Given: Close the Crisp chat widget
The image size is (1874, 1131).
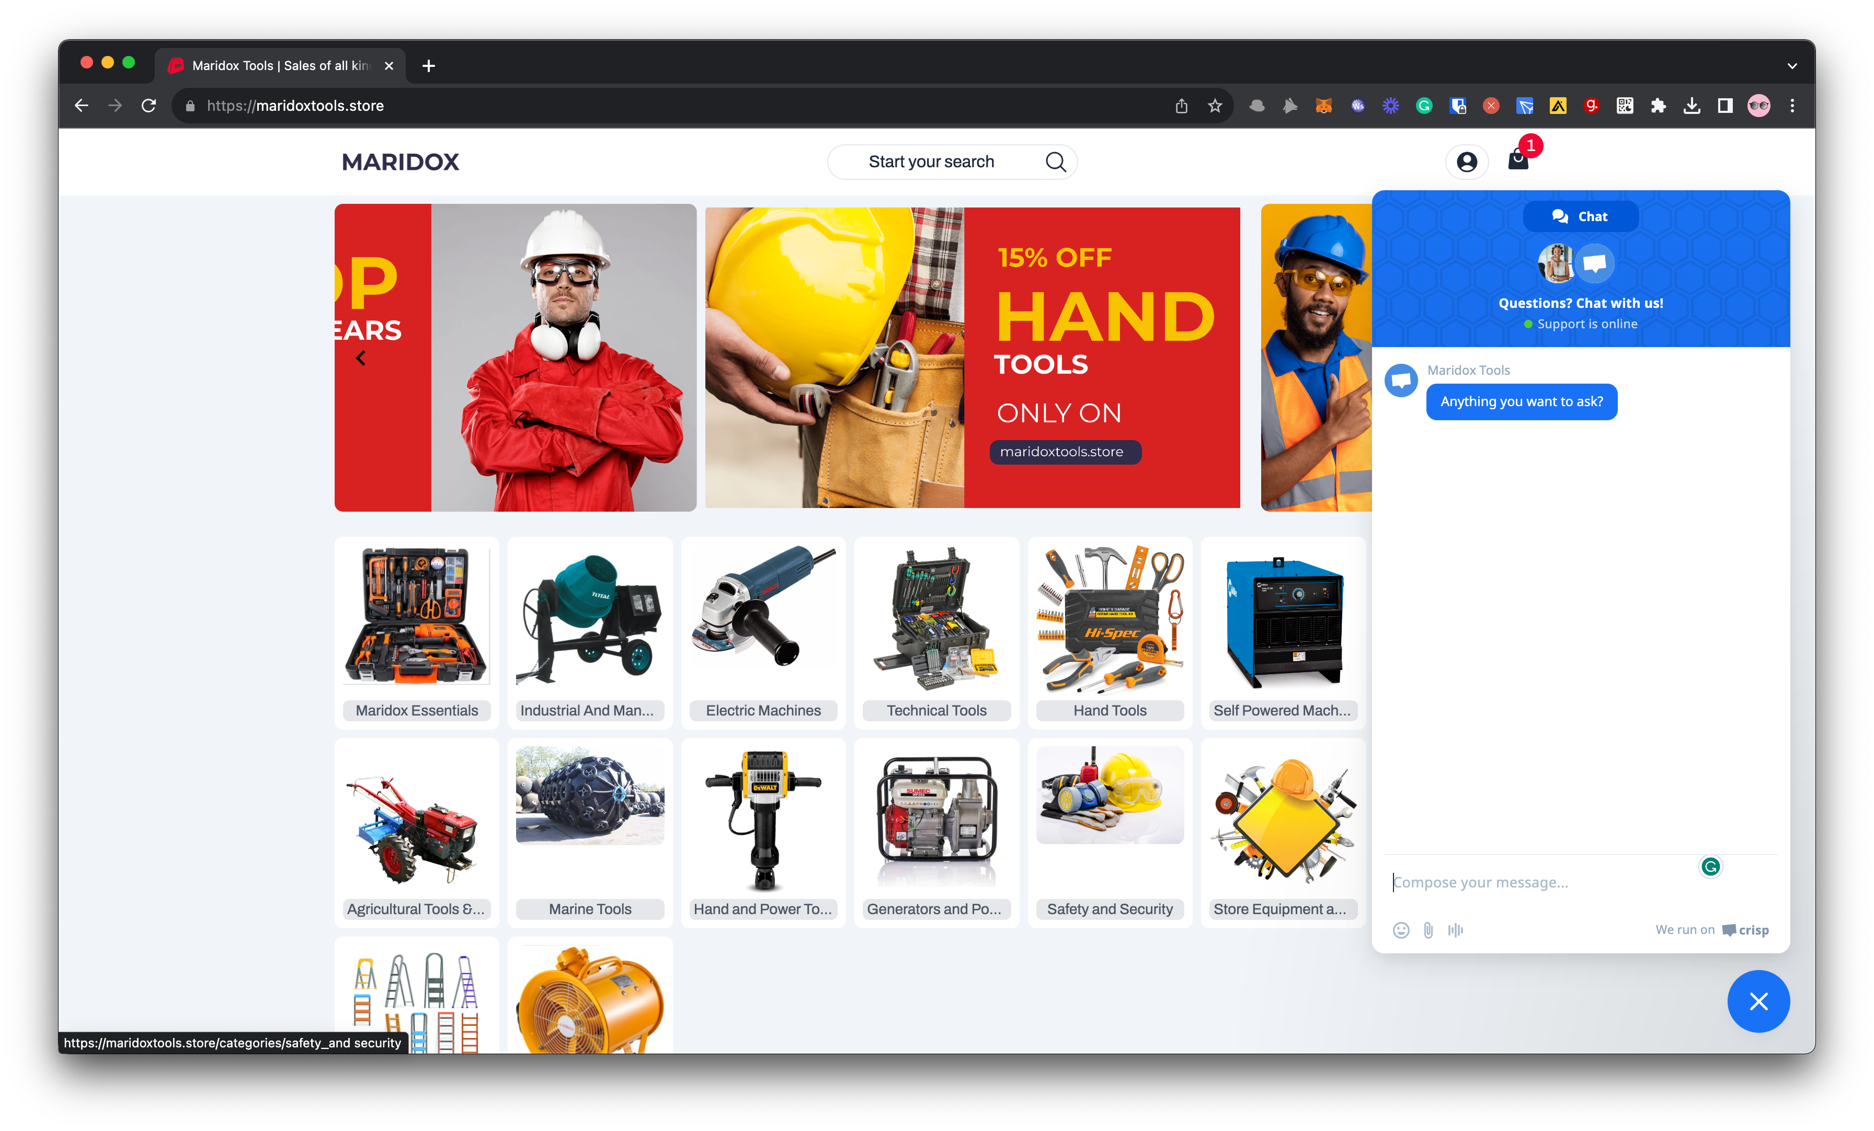Looking at the screenshot, I should click(1757, 1001).
